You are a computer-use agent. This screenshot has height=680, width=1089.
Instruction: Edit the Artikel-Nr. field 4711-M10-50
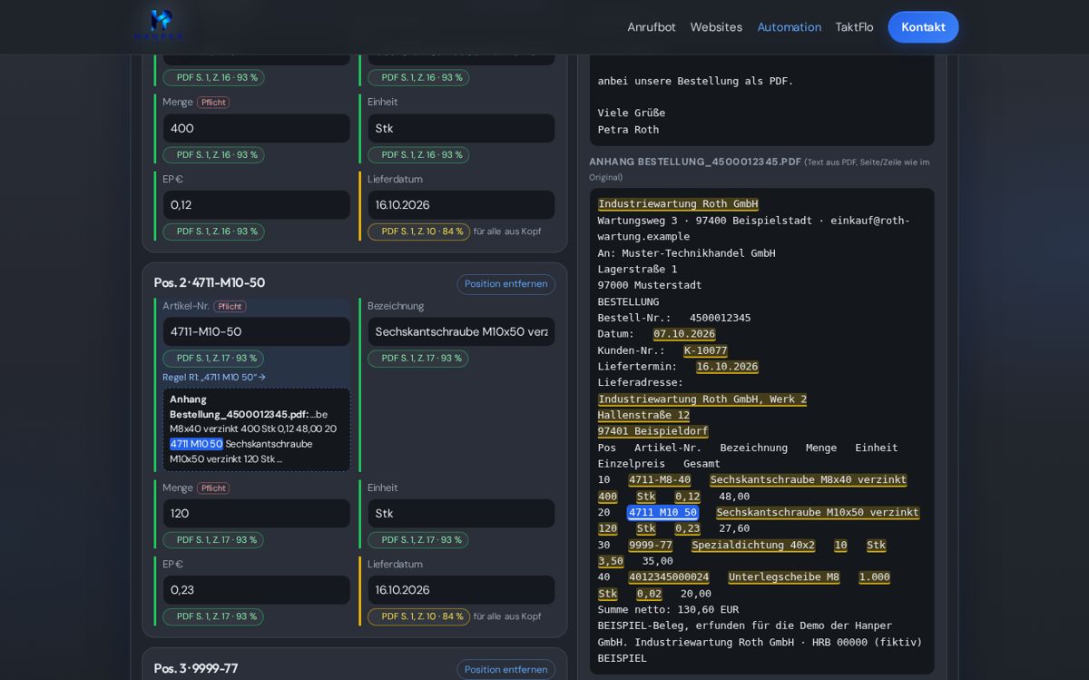256,331
